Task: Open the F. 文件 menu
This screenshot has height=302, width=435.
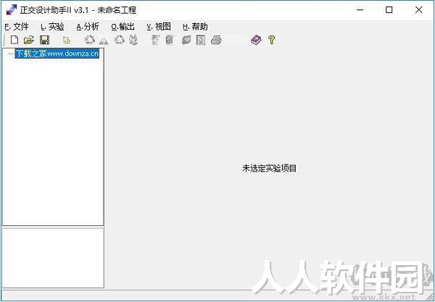Action: [x=17, y=27]
